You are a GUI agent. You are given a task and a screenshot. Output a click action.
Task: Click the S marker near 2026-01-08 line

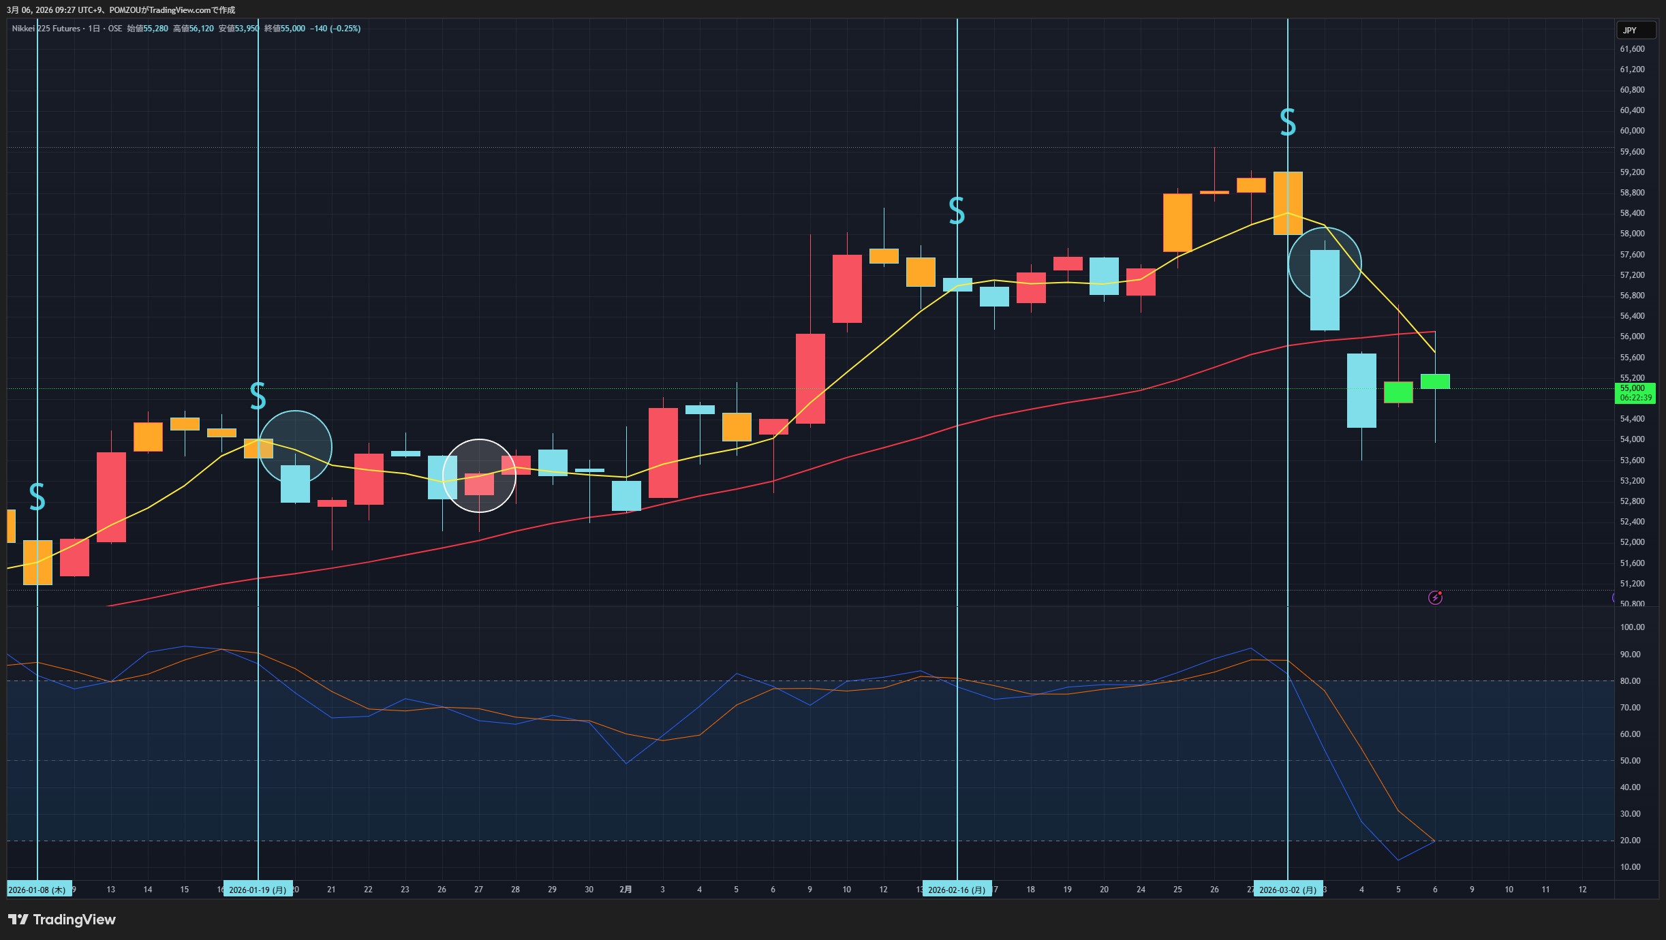pos(37,497)
